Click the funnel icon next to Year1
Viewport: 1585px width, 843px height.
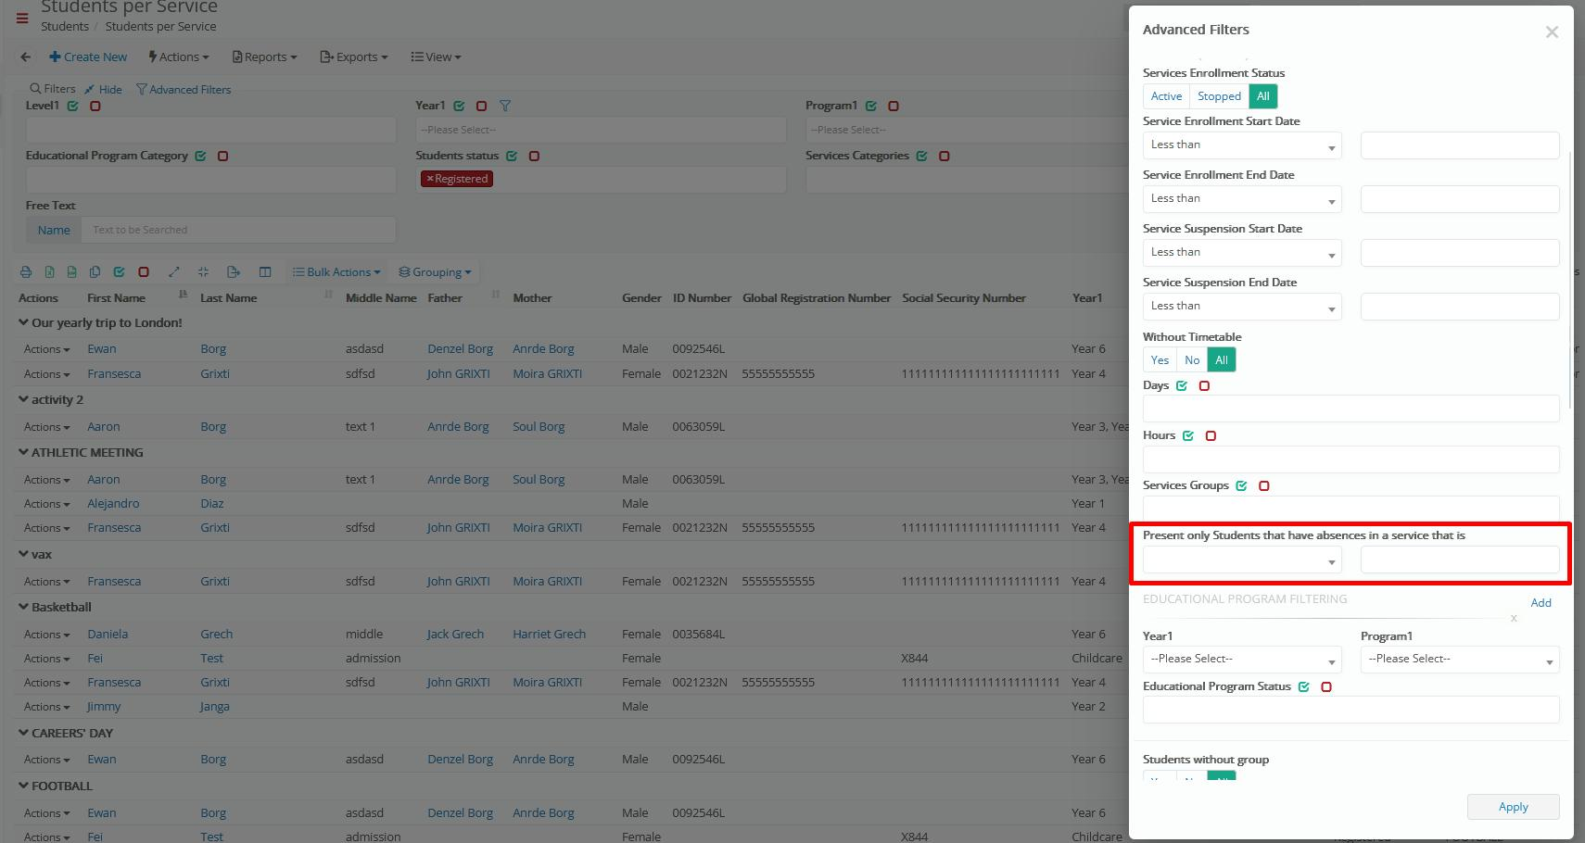coord(505,106)
